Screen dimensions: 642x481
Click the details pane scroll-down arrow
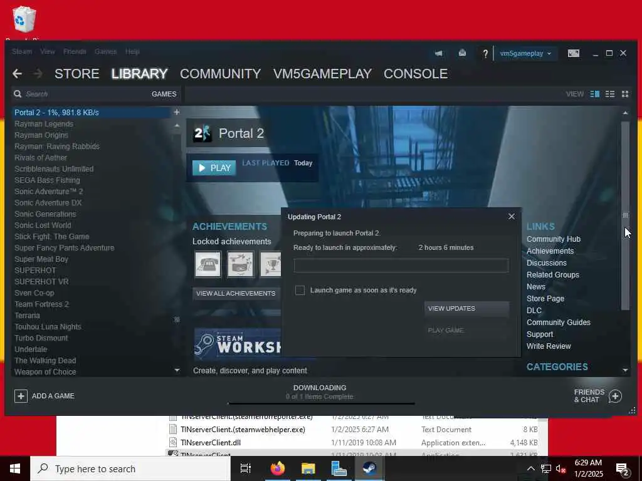(625, 370)
